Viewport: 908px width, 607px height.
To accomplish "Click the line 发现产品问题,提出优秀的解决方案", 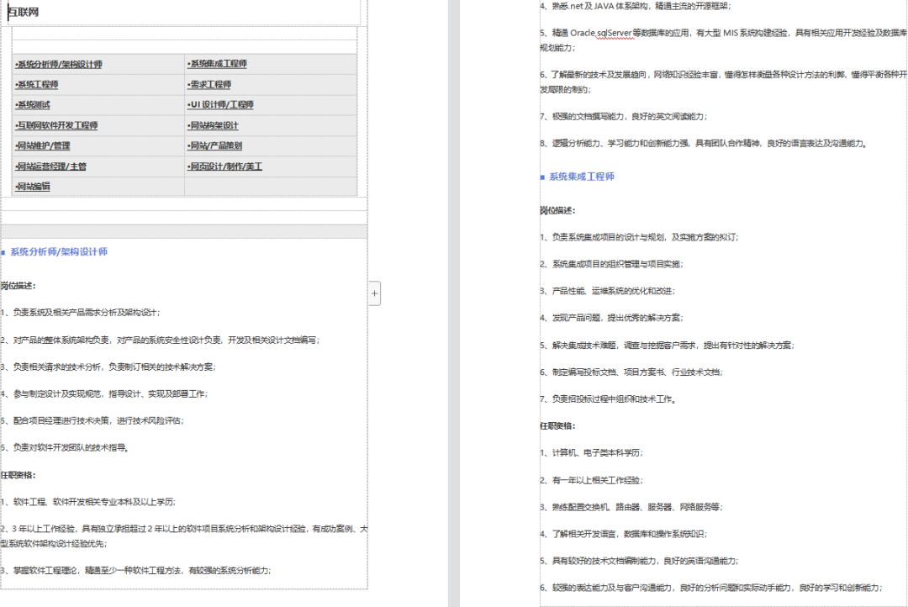I will click(611, 318).
